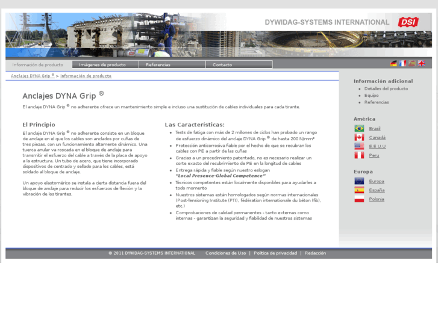The width and height of the screenshot is (438, 328).
Task: Open the Imágenes de producto tab
Action: click(x=105, y=65)
